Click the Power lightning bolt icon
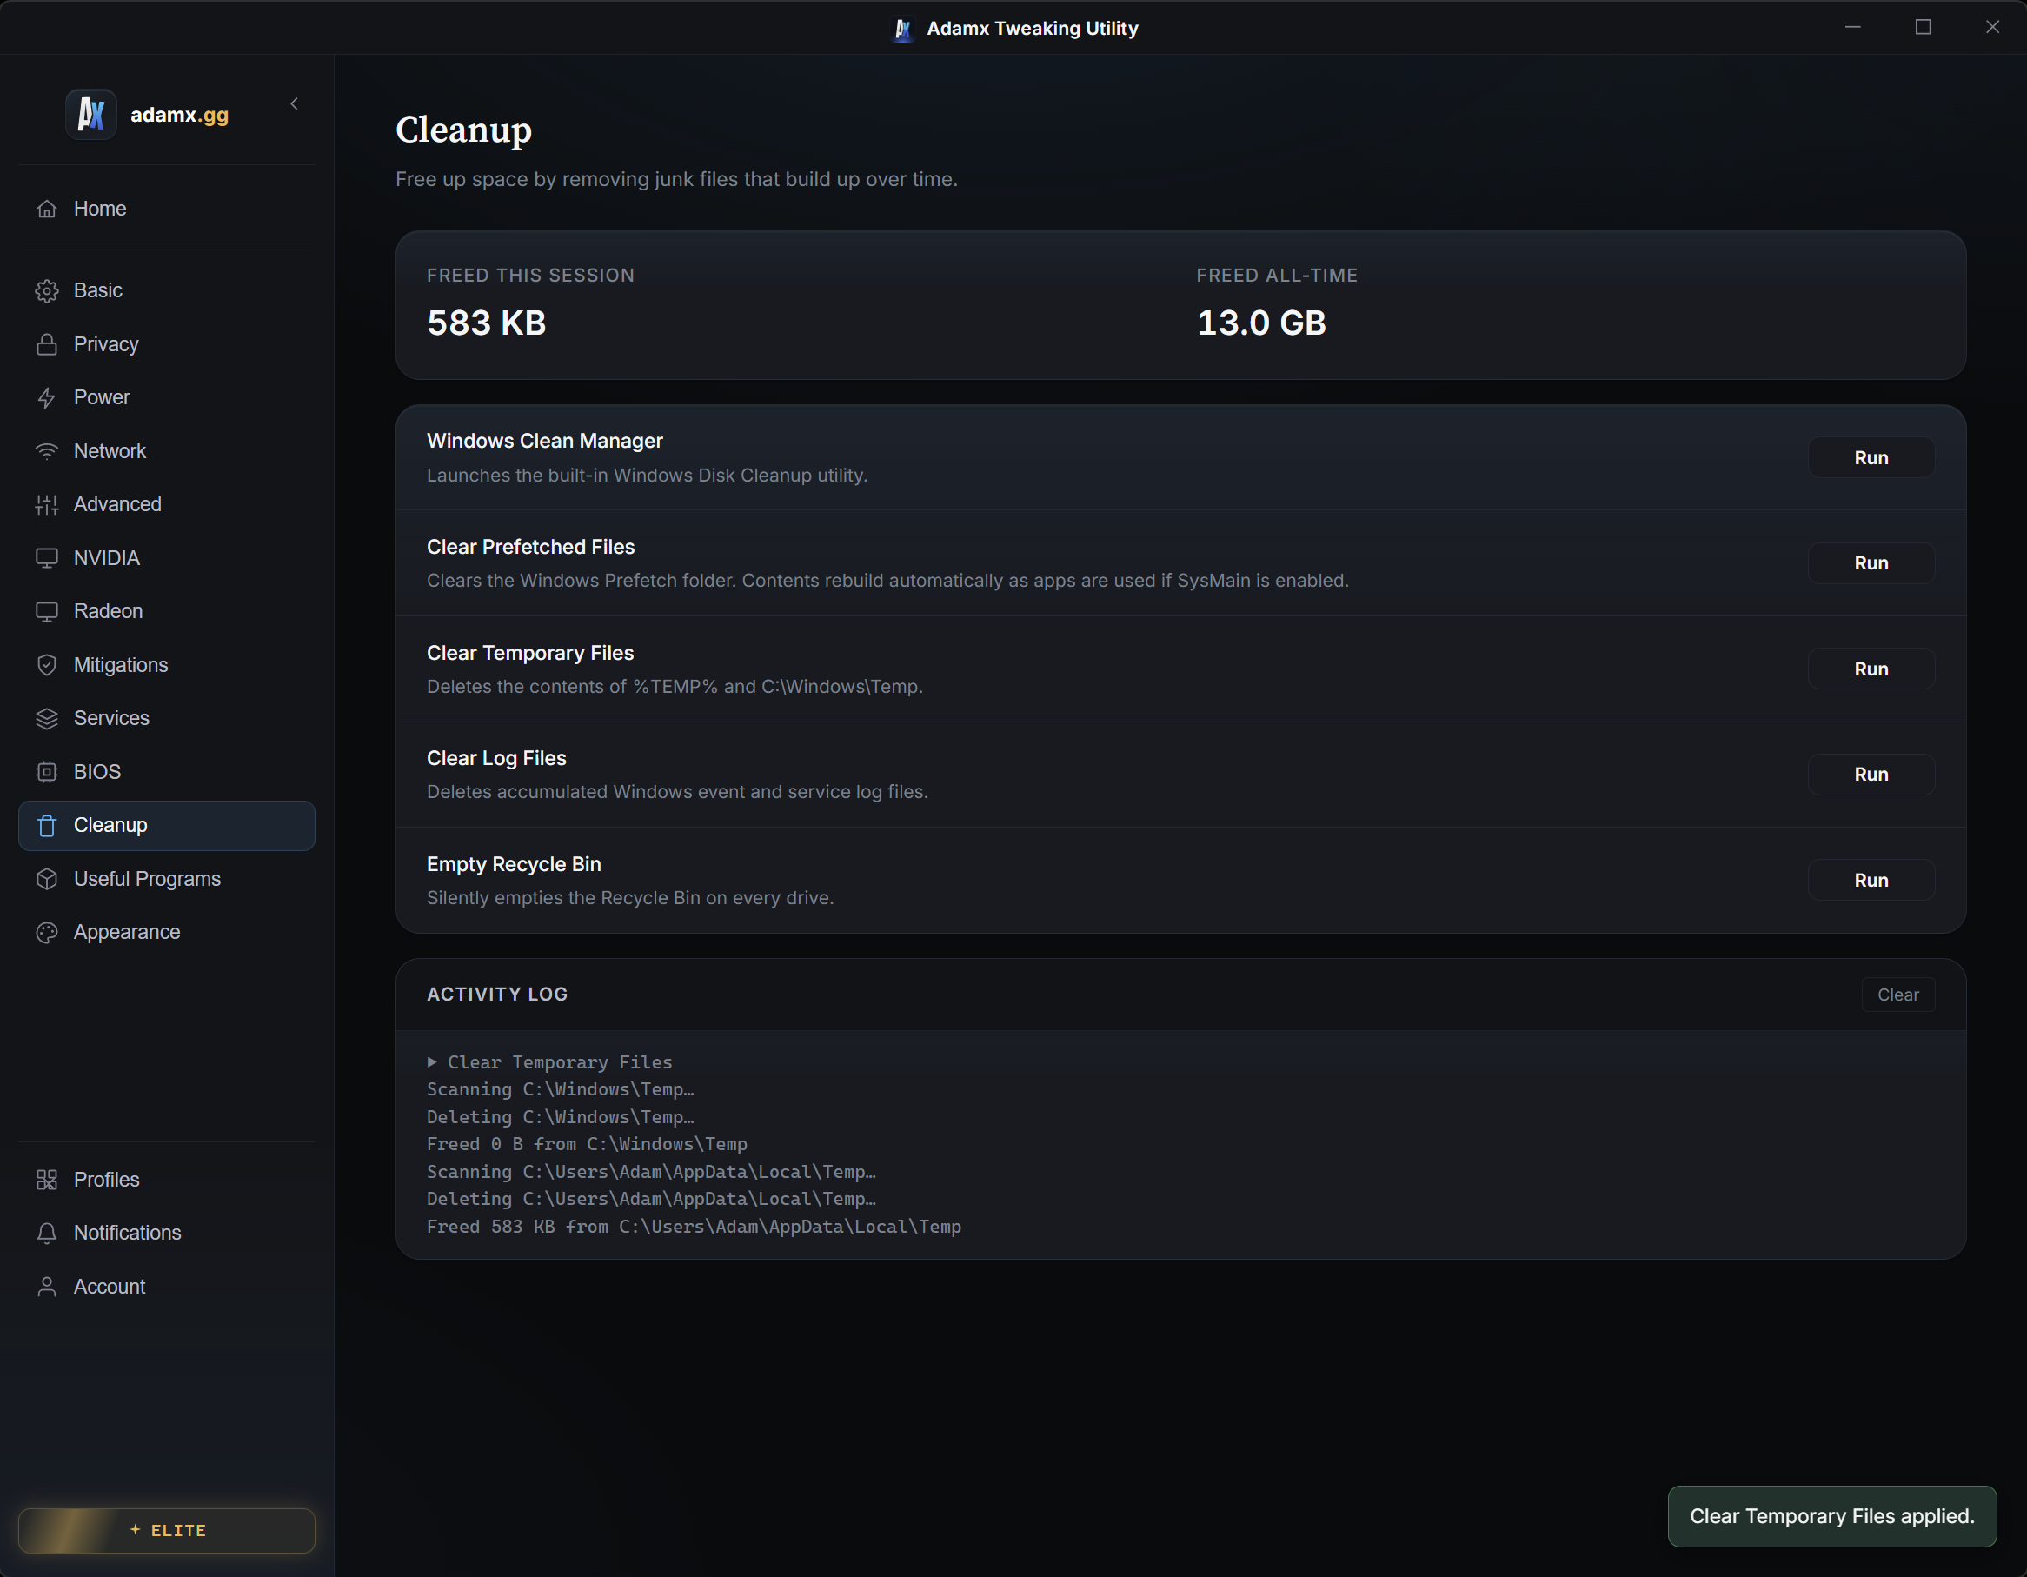Screen dimensions: 2027x1577 (x=46, y=397)
